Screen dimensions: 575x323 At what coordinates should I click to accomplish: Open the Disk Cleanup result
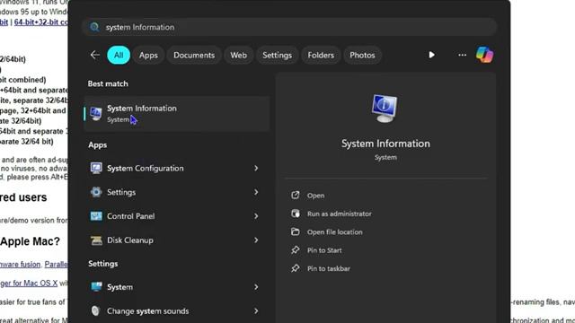(177, 240)
